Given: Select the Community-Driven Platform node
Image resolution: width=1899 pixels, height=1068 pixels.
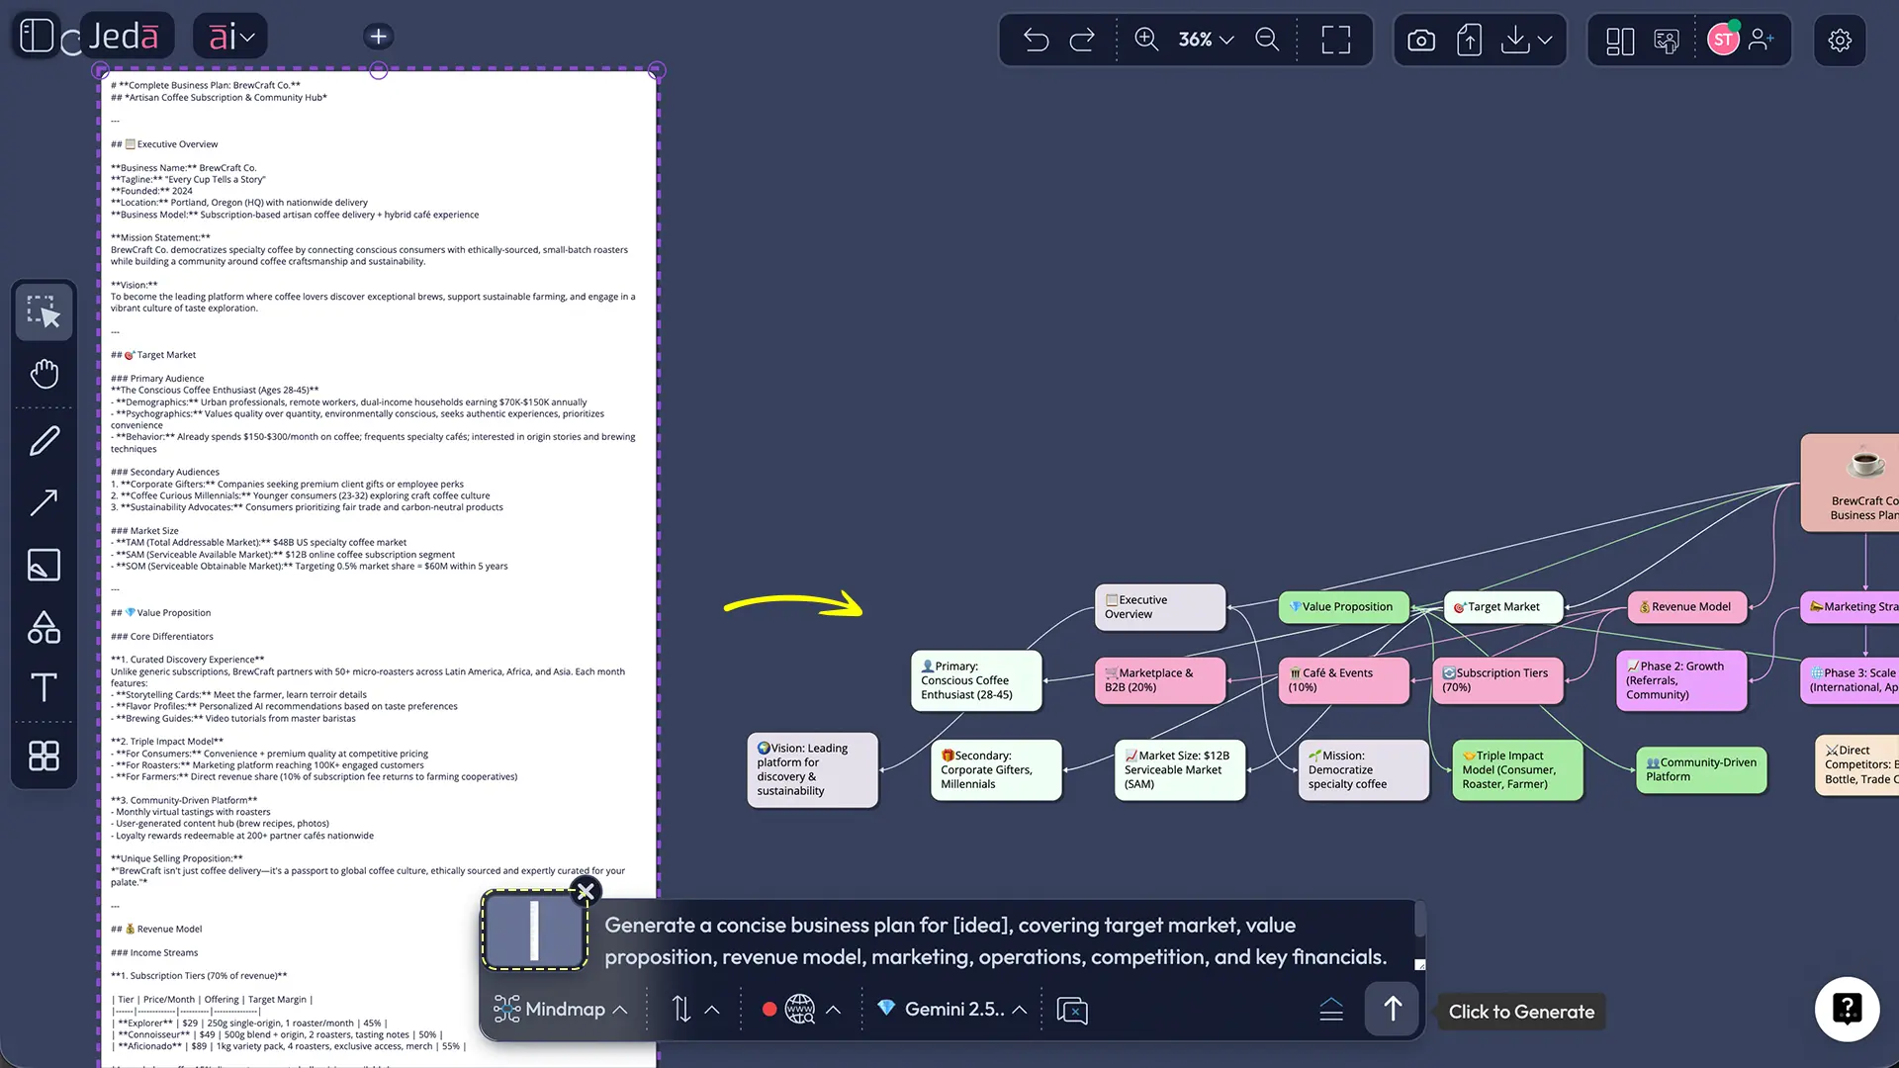Looking at the screenshot, I should 1701,769.
